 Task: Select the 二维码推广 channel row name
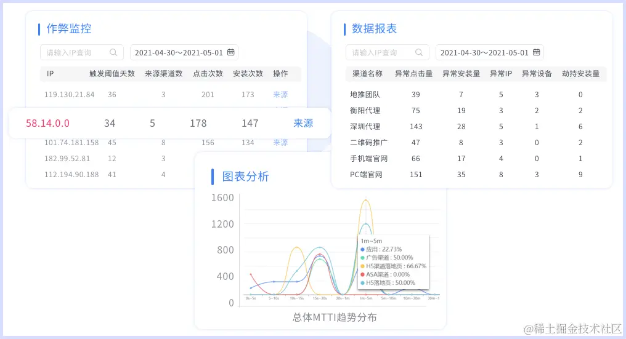click(x=369, y=142)
